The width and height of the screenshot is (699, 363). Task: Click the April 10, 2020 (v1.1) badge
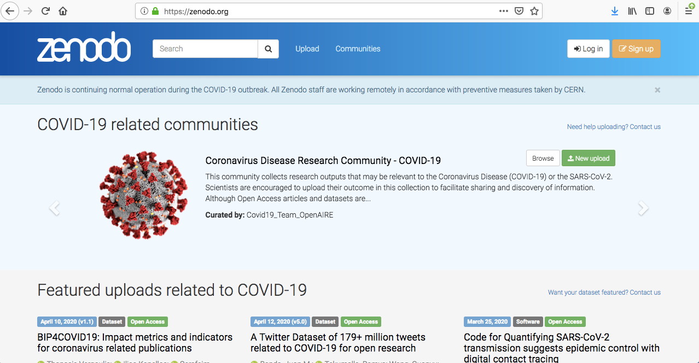tap(67, 322)
